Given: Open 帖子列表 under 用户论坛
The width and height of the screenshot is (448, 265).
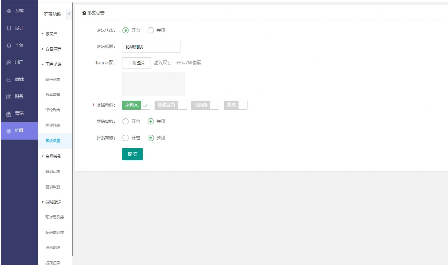Looking at the screenshot, I should pyautogui.click(x=53, y=80).
